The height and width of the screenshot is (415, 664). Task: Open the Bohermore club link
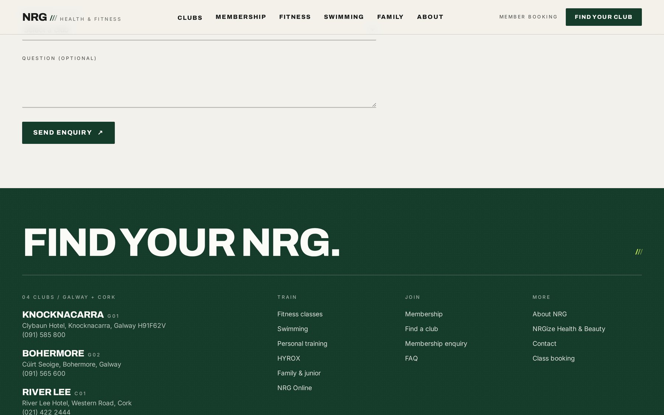[x=53, y=353]
